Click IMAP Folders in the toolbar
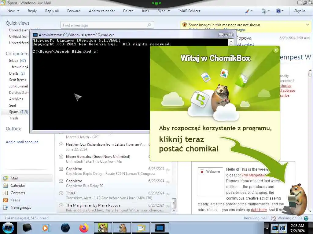The height and width of the screenshot is (234, 313). (x=189, y=11)
